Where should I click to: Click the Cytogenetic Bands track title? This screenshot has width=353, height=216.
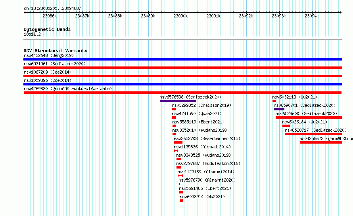coord(47,29)
